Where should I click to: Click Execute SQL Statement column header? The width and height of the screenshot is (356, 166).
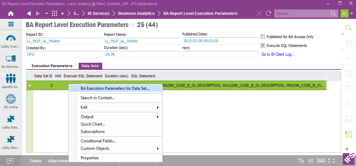[x=83, y=76]
